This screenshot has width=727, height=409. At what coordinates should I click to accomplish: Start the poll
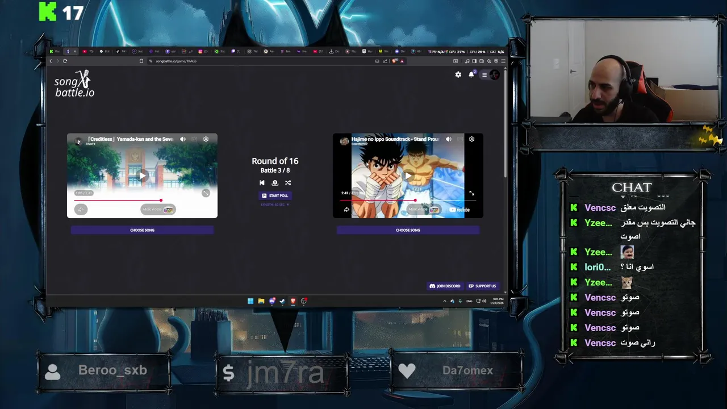pyautogui.click(x=275, y=195)
